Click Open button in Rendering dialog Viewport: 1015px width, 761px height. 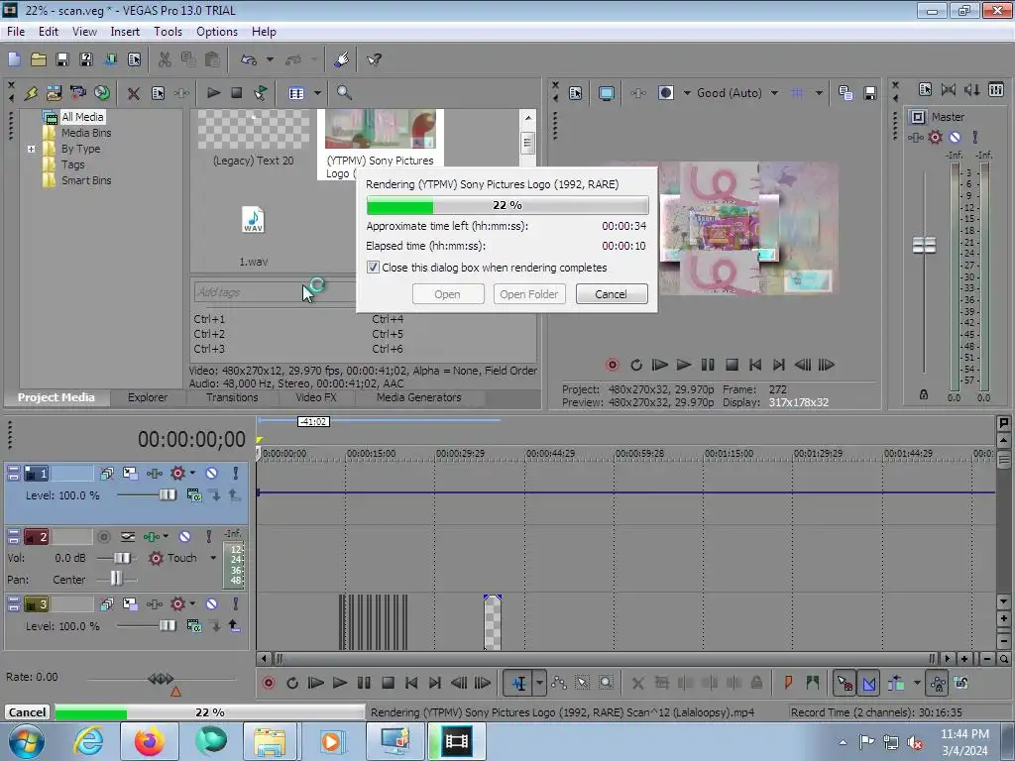[x=447, y=294]
